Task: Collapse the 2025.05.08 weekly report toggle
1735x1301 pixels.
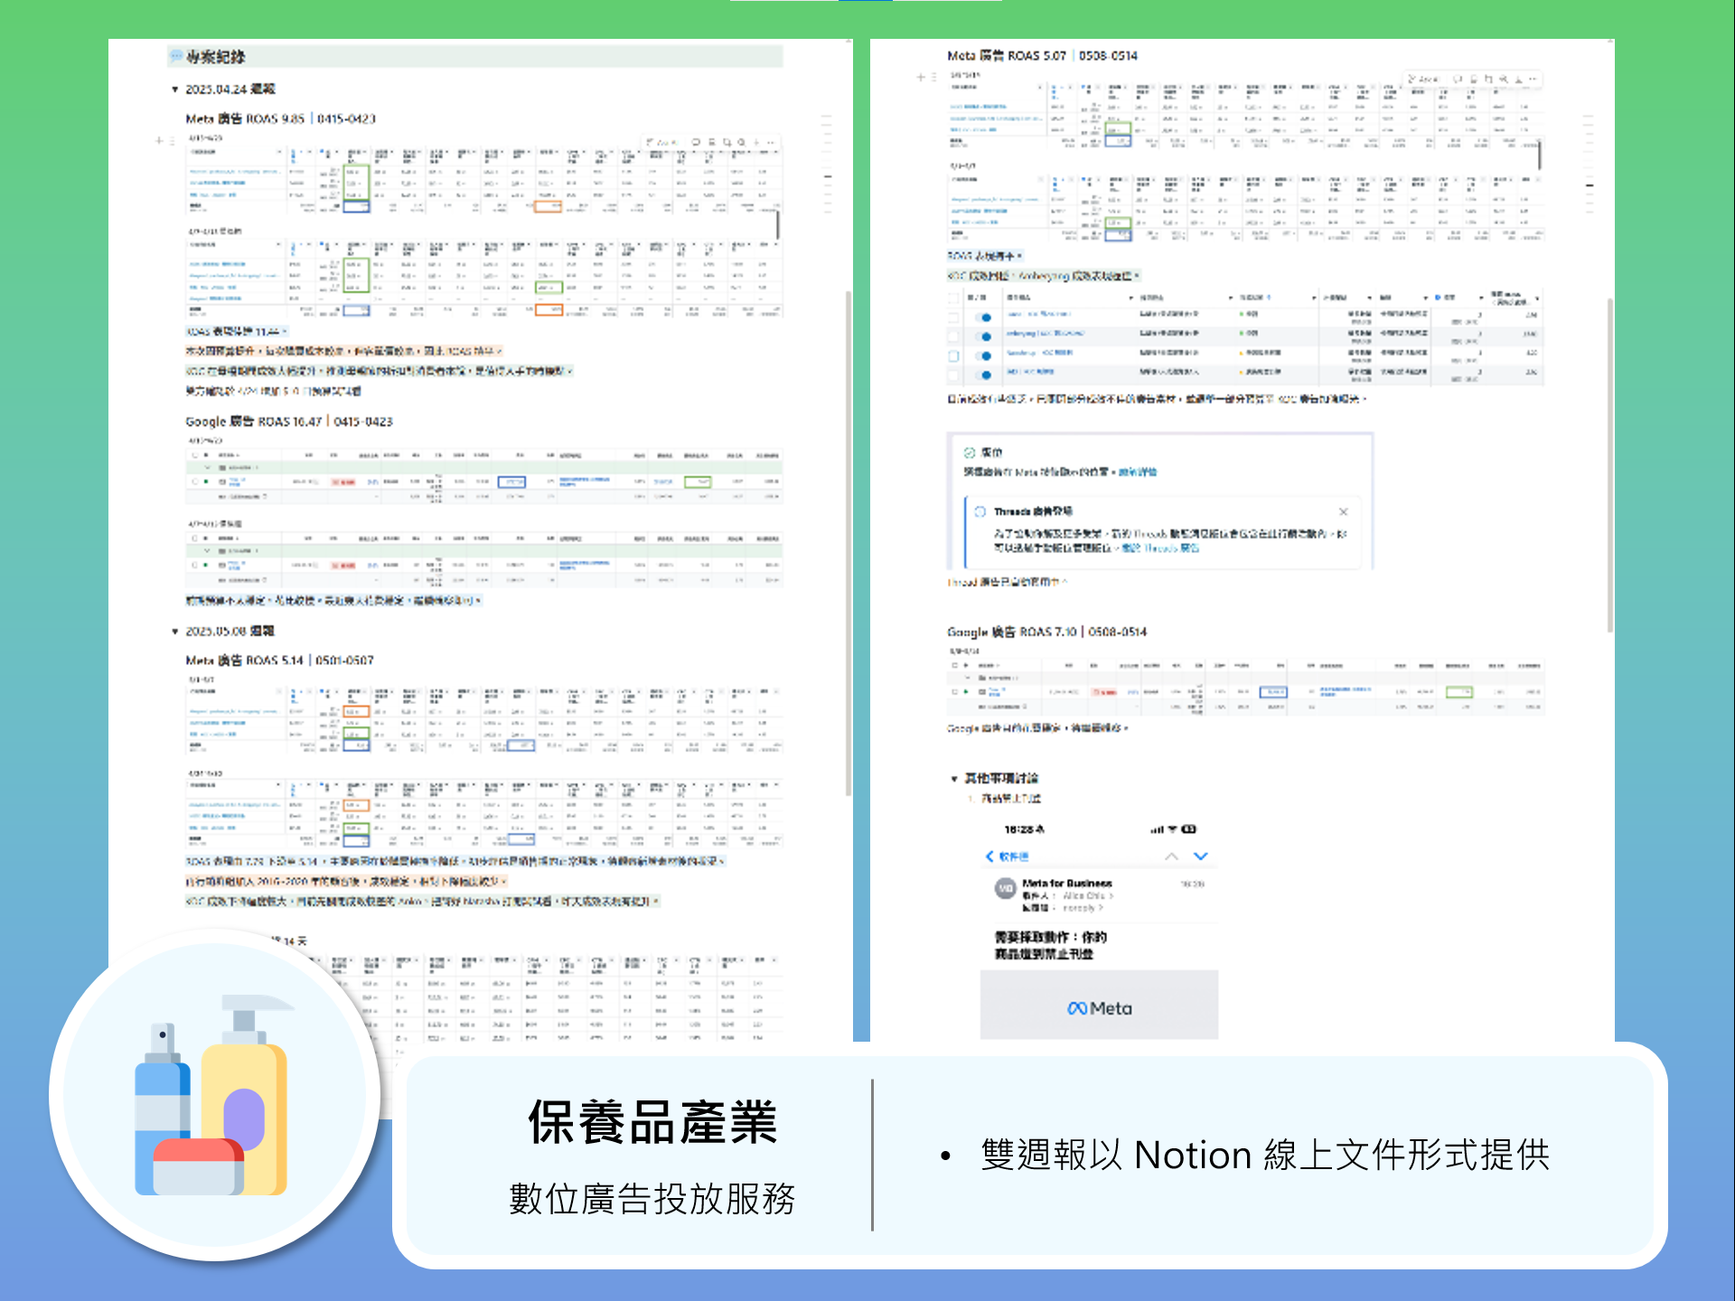Action: pos(174,632)
